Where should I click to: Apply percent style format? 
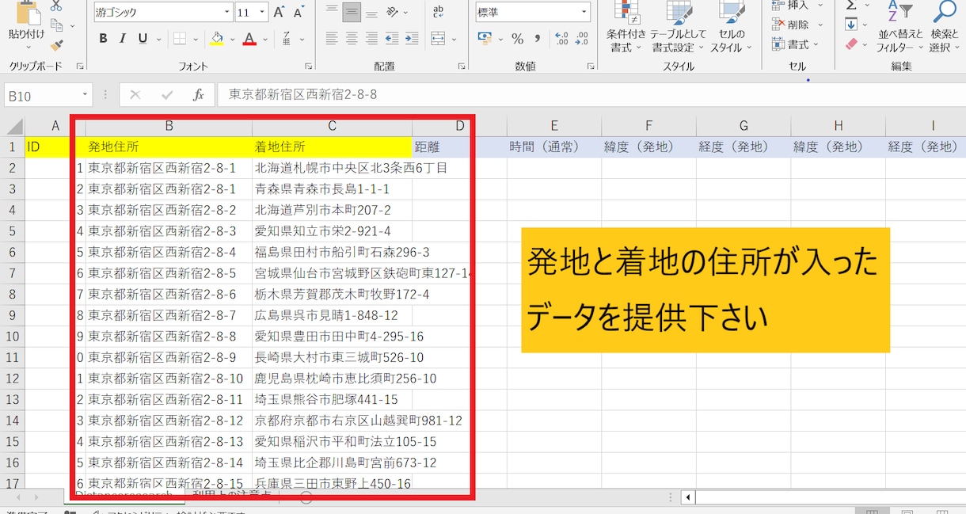click(x=517, y=39)
